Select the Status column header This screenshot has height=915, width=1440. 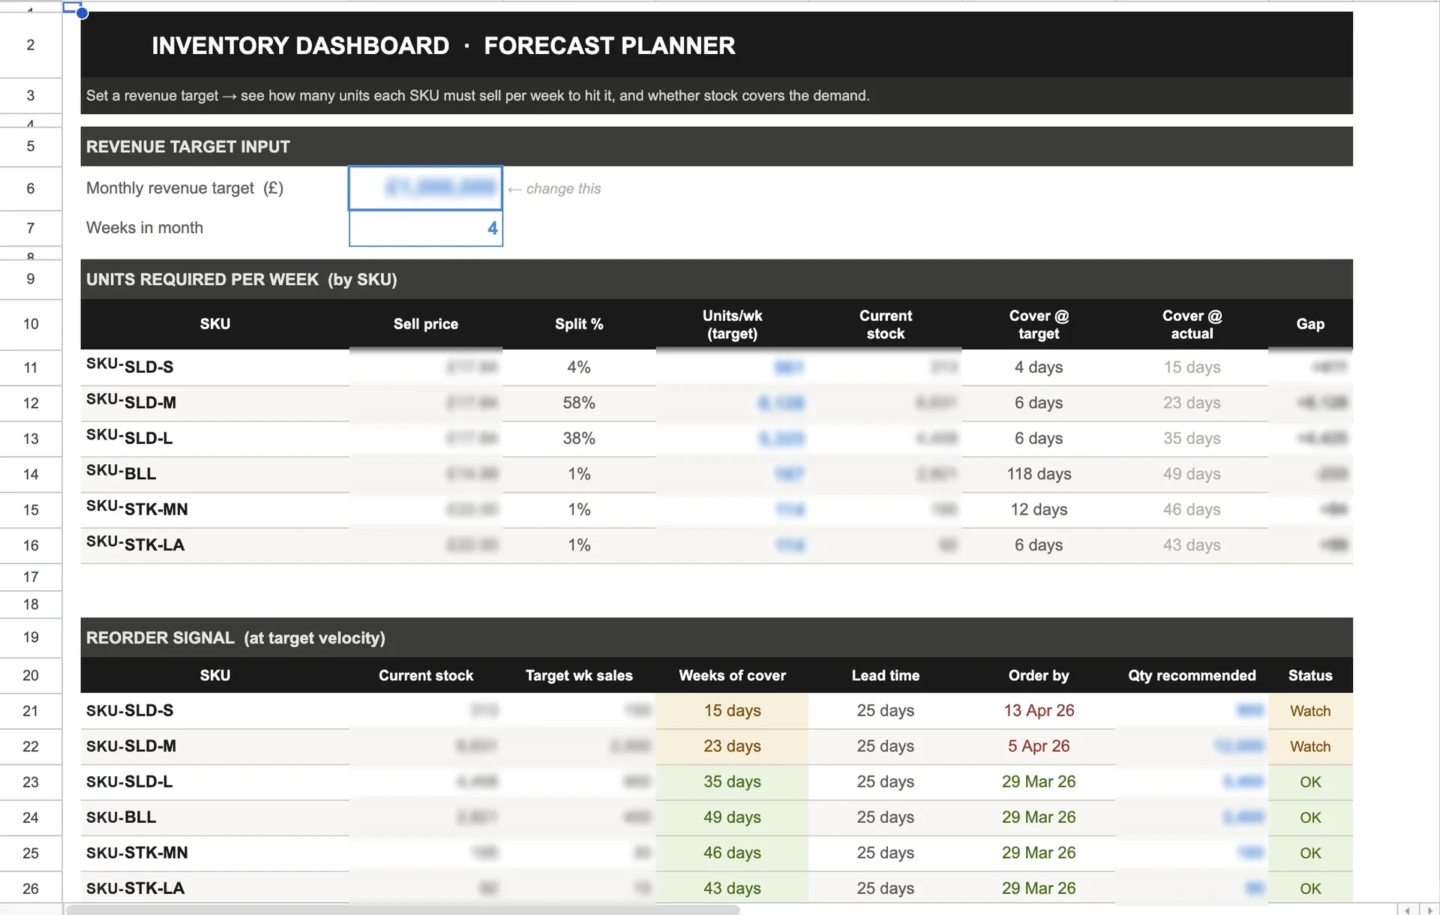[1310, 676]
